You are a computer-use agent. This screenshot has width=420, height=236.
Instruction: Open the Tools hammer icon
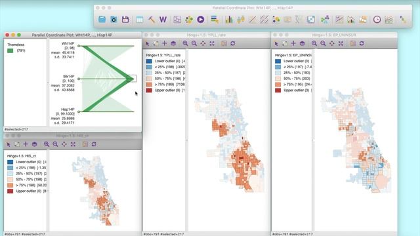[152, 19]
